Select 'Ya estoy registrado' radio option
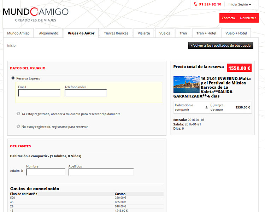This screenshot has width=265, height=212. pos(18,113)
